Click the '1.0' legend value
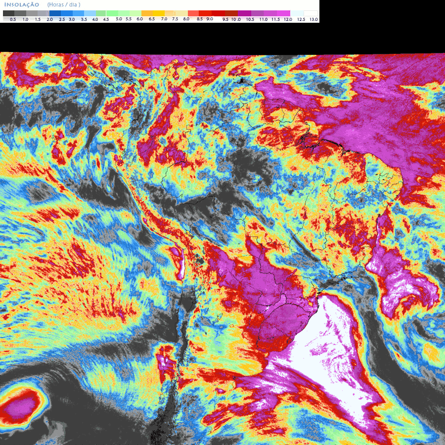This screenshot has width=445, height=445. [x=25, y=19]
